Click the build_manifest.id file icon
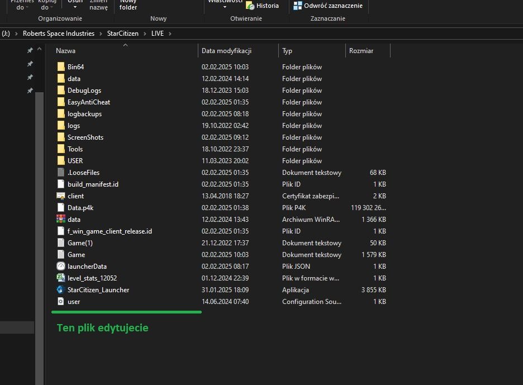The width and height of the screenshot is (523, 385). (61, 184)
